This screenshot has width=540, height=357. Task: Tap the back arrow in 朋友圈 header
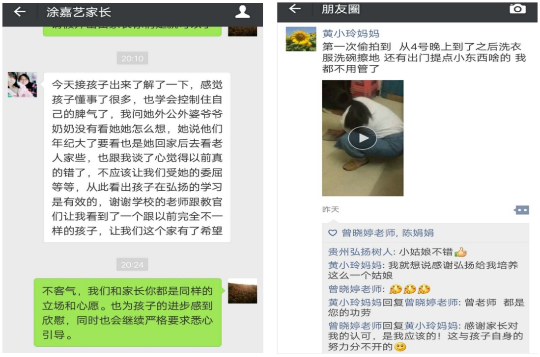pyautogui.click(x=295, y=9)
